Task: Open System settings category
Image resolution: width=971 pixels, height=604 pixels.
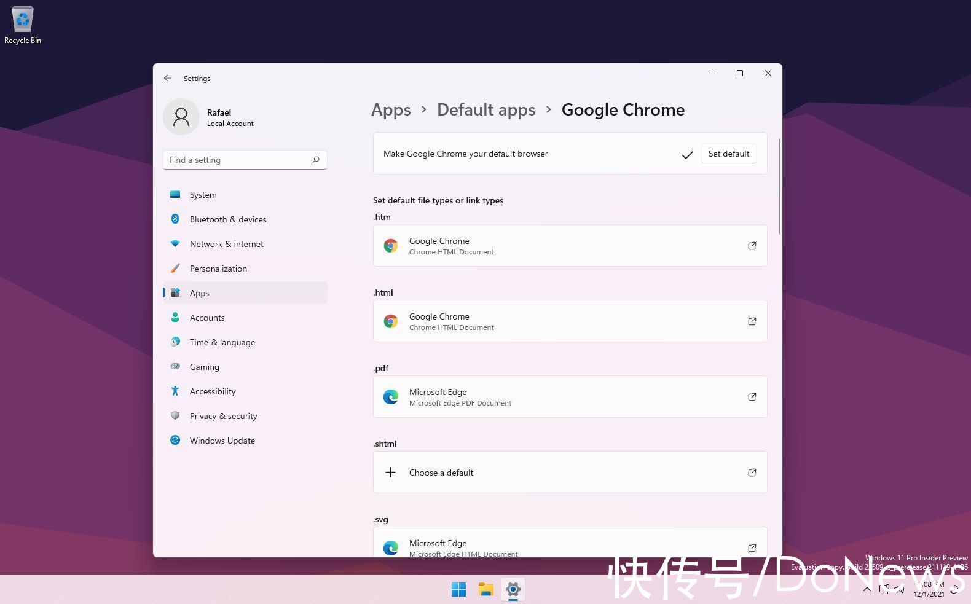Action: click(x=246, y=195)
